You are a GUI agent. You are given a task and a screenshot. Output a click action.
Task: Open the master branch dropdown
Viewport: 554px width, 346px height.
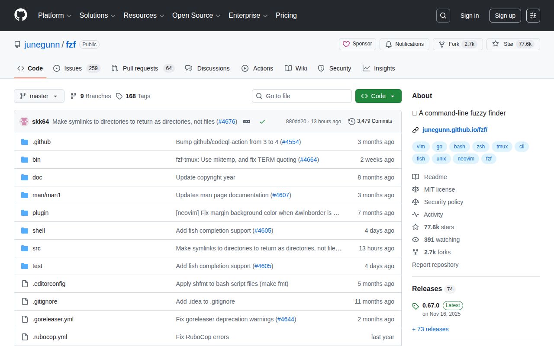[39, 96]
